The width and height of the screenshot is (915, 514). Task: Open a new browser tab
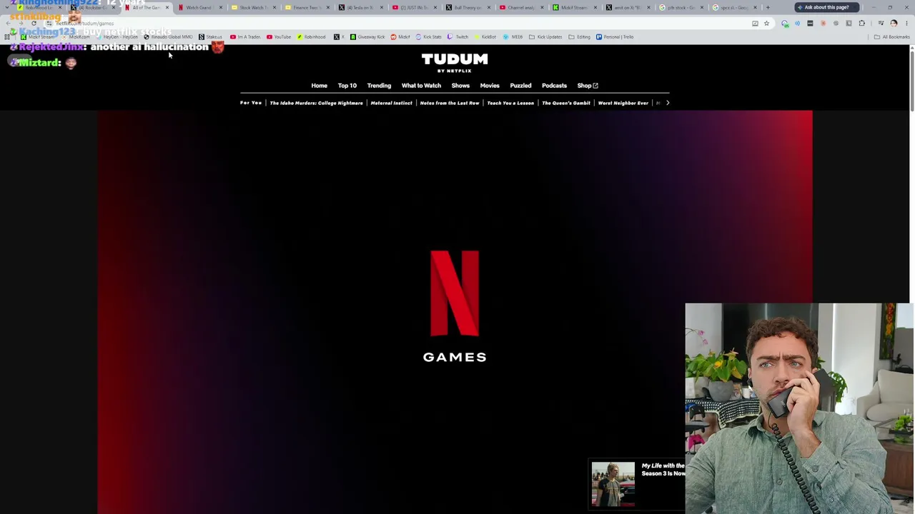(x=768, y=8)
